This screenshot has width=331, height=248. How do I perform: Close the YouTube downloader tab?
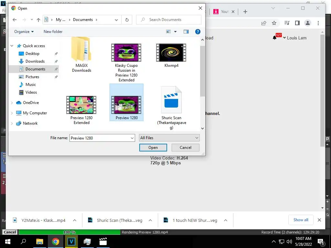coord(233,12)
